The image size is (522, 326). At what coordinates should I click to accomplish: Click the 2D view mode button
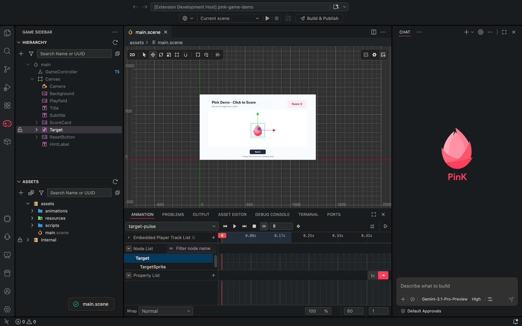click(132, 55)
